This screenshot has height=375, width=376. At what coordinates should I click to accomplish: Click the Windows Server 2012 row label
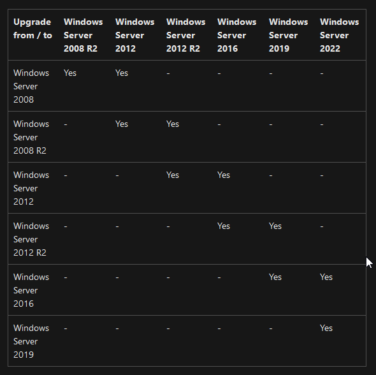tap(31, 188)
